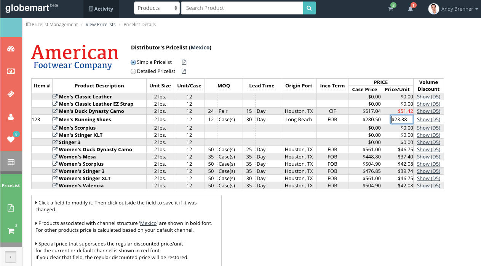Select the Detailed Pricelist radio button
Image resolution: width=481 pixels, height=266 pixels.
point(133,71)
